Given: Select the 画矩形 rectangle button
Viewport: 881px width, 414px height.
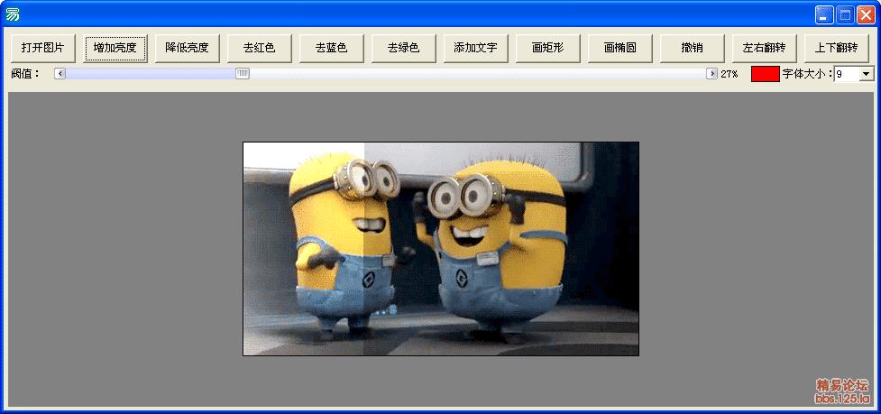Looking at the screenshot, I should (x=548, y=48).
